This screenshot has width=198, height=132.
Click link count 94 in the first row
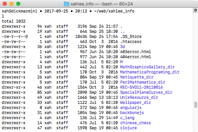[40, 26]
